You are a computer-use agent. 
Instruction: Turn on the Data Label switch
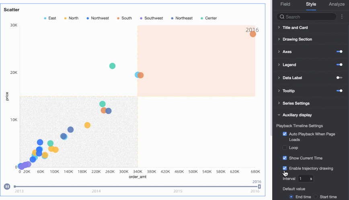(x=339, y=78)
